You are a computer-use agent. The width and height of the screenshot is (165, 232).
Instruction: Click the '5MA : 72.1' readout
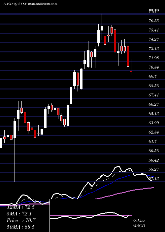click(x=19, y=214)
